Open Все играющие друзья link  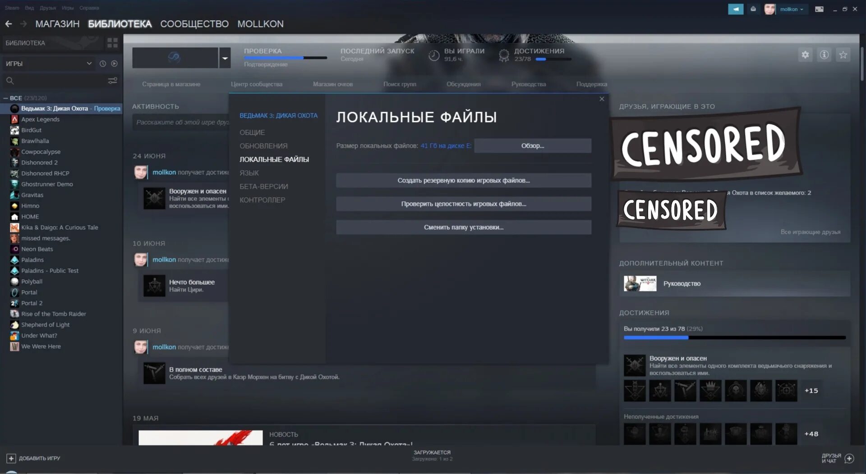[x=810, y=232]
